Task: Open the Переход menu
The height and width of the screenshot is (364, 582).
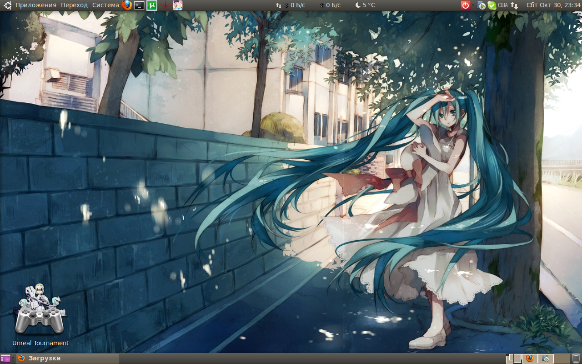Action: 74,5
